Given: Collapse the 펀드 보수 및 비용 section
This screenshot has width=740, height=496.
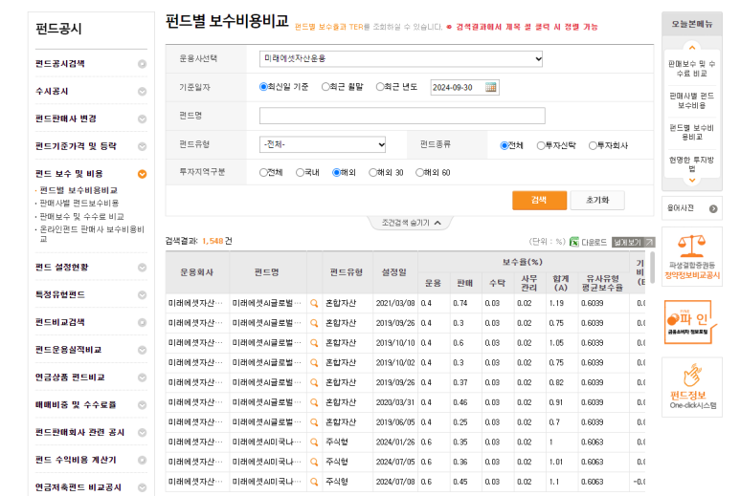Looking at the screenshot, I should 142,174.
